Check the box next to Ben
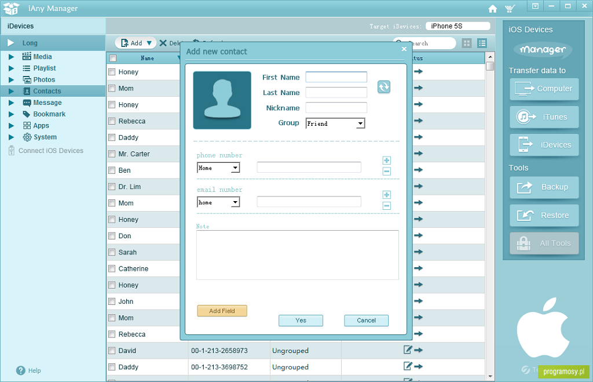 pyautogui.click(x=112, y=170)
